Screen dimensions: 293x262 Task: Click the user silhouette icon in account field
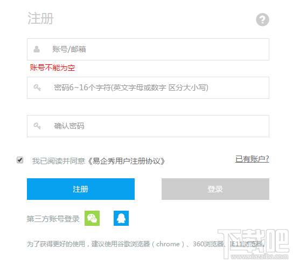(37, 49)
